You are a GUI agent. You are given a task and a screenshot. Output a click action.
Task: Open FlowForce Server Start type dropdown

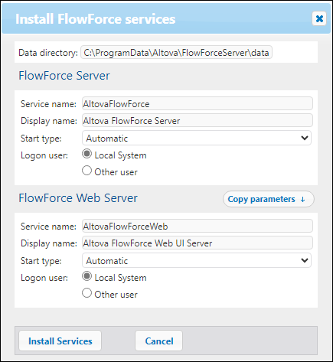tap(197, 138)
